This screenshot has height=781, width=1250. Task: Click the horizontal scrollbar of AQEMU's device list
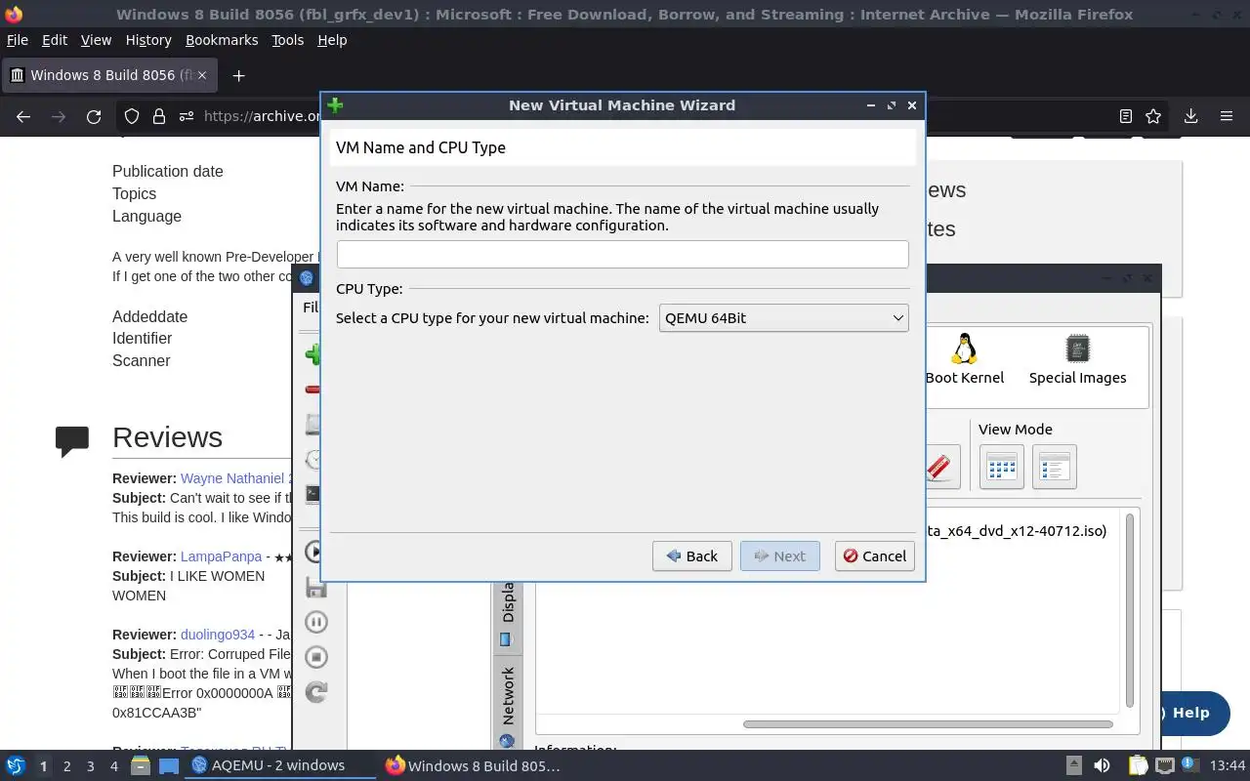(x=928, y=724)
